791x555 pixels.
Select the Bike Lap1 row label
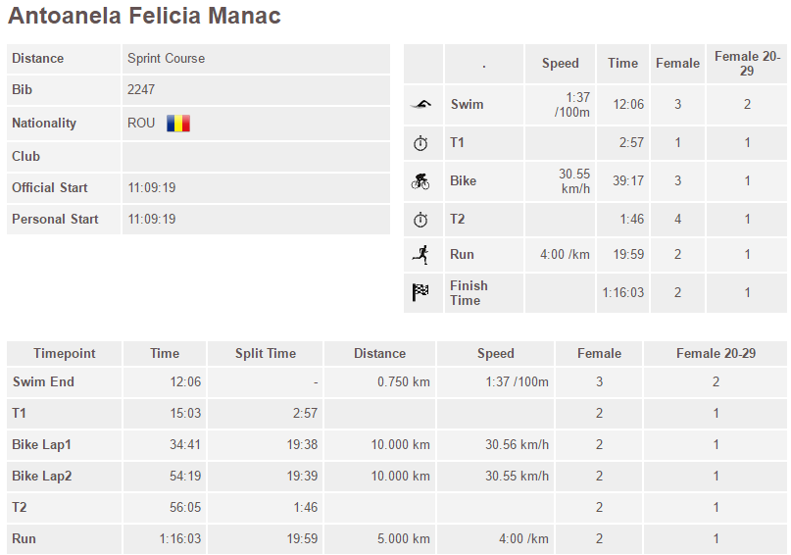(x=42, y=444)
